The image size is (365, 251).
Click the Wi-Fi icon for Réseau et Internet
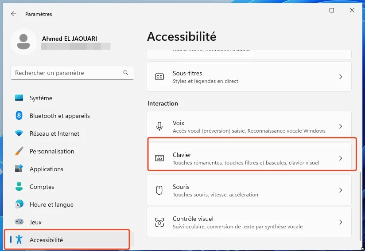(19, 133)
